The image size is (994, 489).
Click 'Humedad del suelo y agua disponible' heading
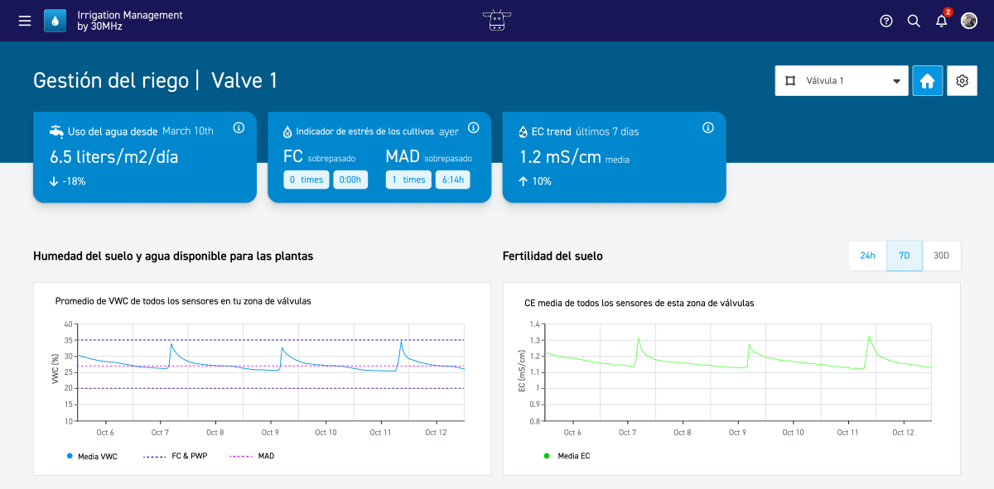pos(173,256)
